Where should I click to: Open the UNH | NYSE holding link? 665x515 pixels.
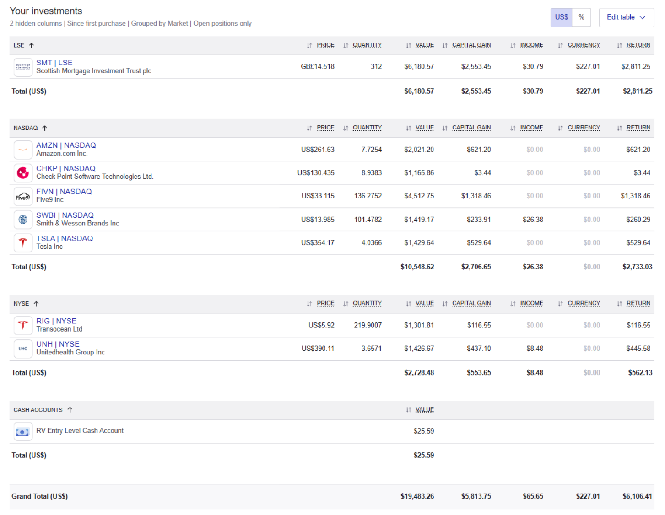pyautogui.click(x=58, y=344)
